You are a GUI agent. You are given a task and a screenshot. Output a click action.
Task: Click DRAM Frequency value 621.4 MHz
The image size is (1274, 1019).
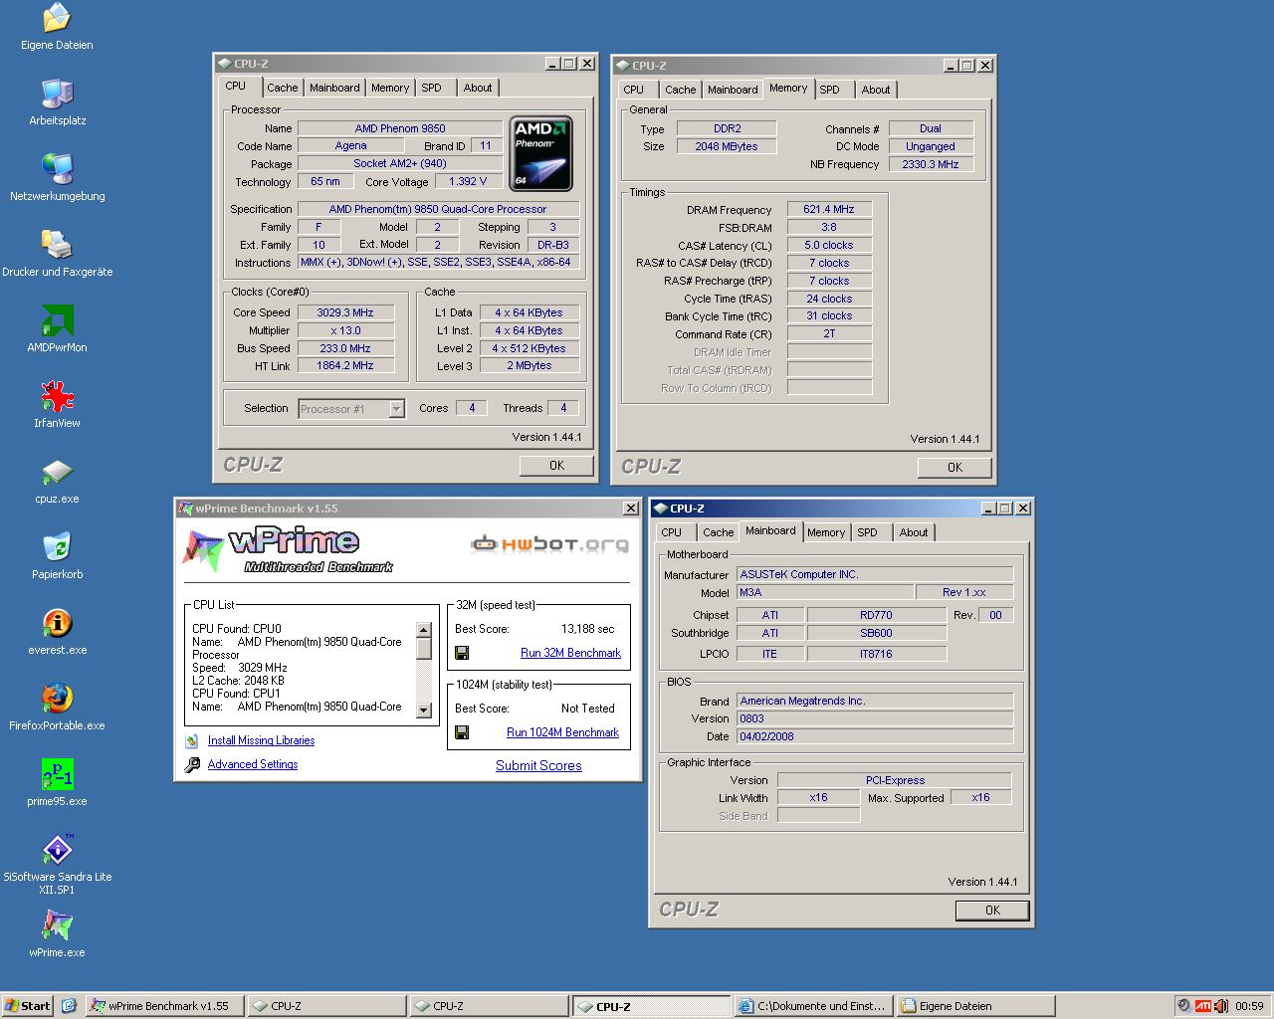(829, 210)
